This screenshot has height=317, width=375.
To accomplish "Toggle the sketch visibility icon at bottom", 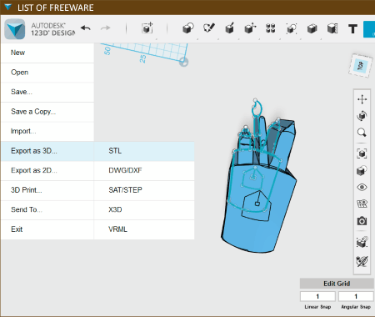I will coord(362,261).
